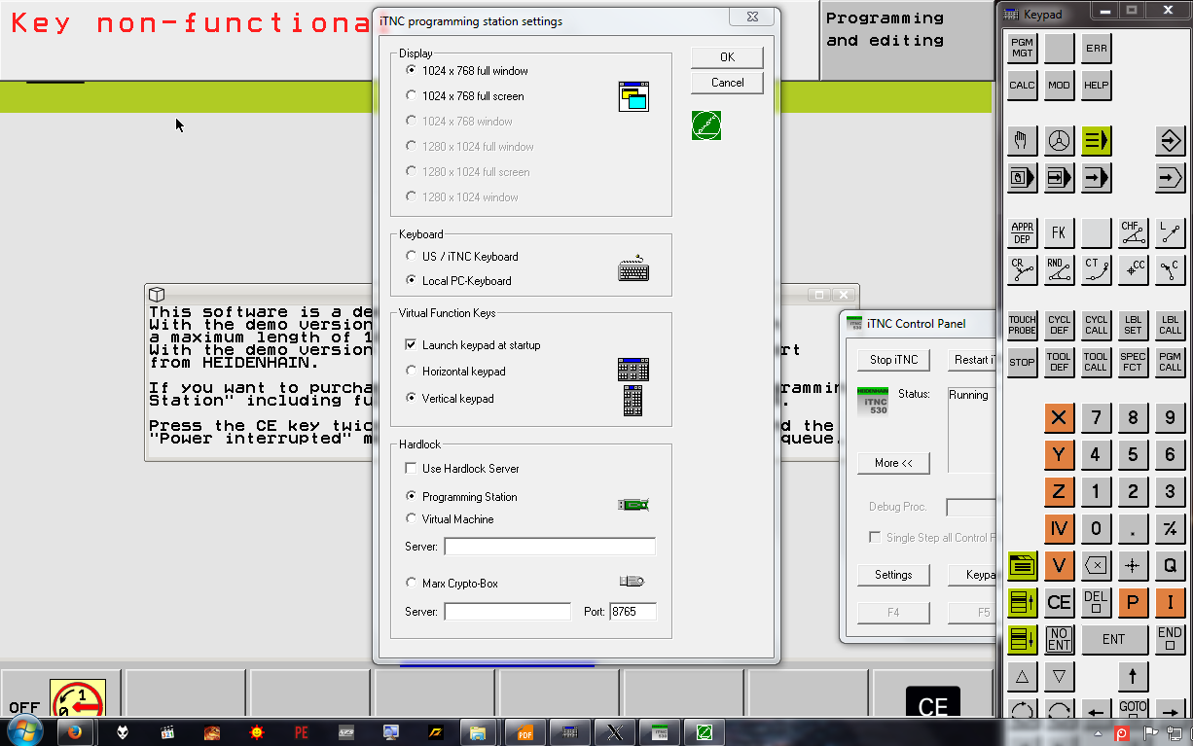Open Windows Start menu
The image size is (1193, 746).
point(24,732)
